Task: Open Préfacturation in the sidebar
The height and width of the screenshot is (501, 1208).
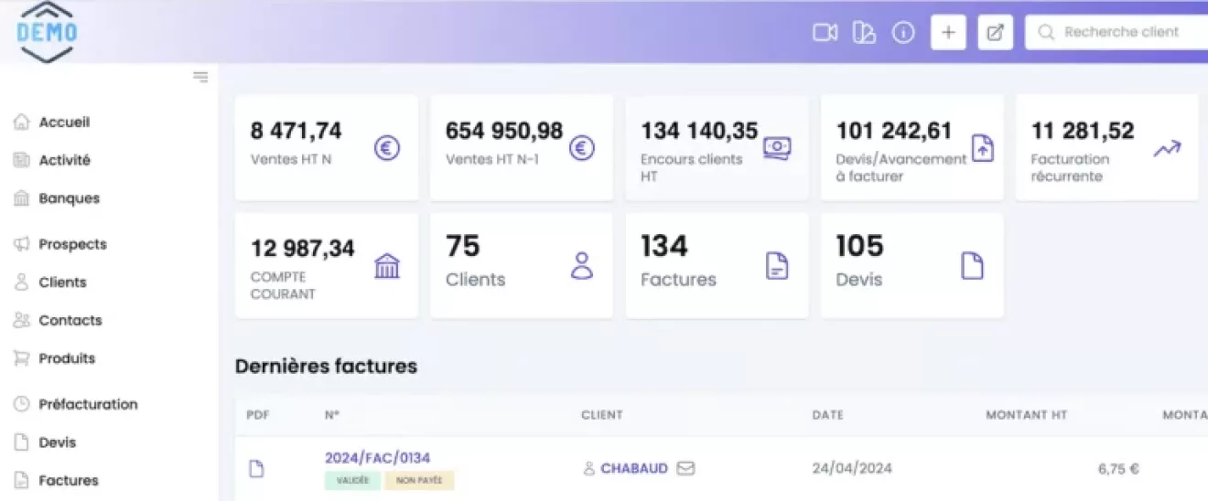Action: [89, 404]
